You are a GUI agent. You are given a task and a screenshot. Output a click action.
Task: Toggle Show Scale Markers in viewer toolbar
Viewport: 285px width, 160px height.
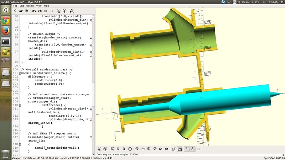pyautogui.click(x=193, y=149)
